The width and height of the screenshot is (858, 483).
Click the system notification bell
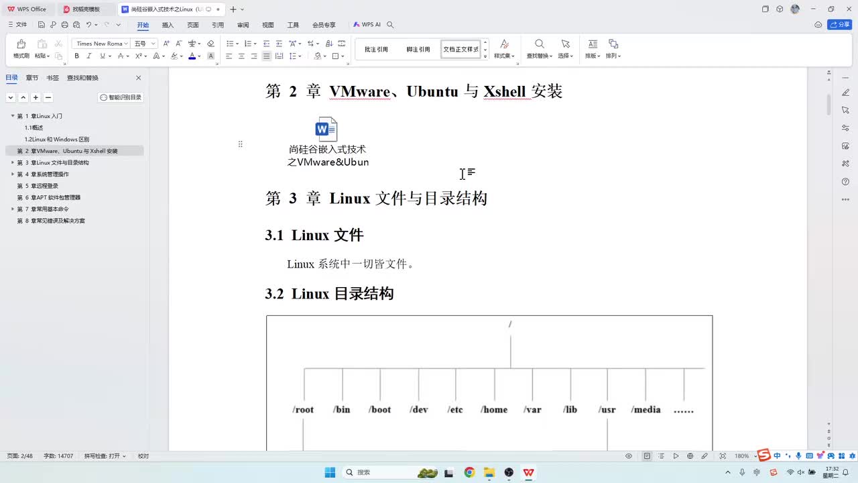pos(846,472)
